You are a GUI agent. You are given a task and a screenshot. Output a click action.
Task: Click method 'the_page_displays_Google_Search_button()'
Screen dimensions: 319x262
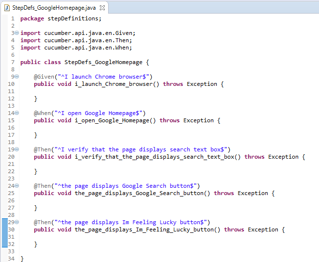143,193
